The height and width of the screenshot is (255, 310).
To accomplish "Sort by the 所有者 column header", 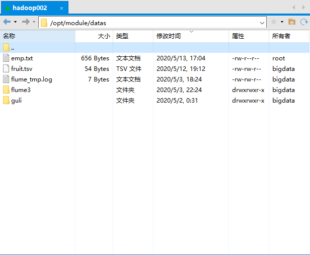I will [x=289, y=36].
